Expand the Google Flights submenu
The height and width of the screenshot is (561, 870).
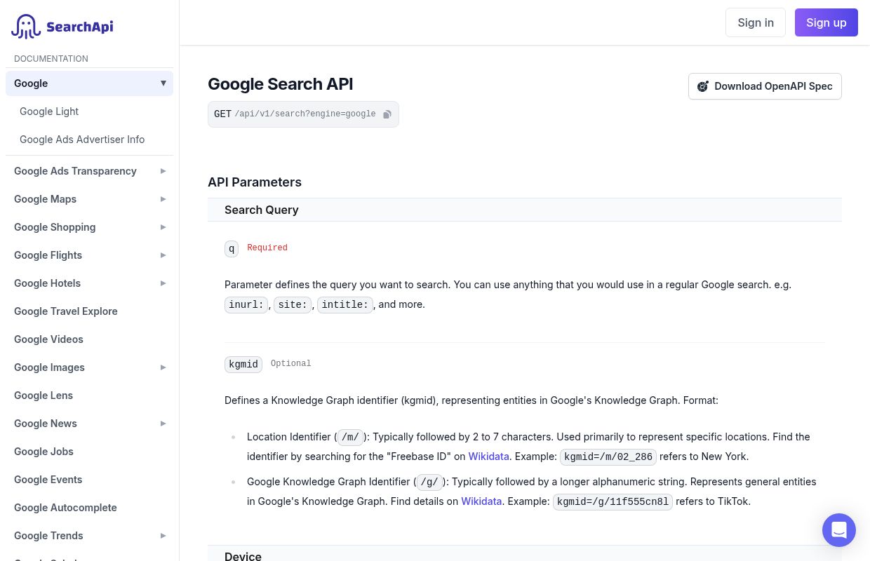pyautogui.click(x=163, y=255)
